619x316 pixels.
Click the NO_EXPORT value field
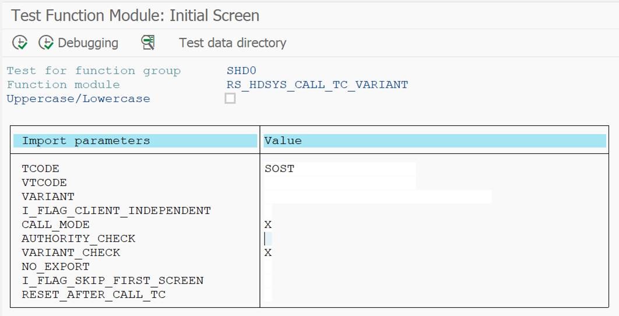268,266
